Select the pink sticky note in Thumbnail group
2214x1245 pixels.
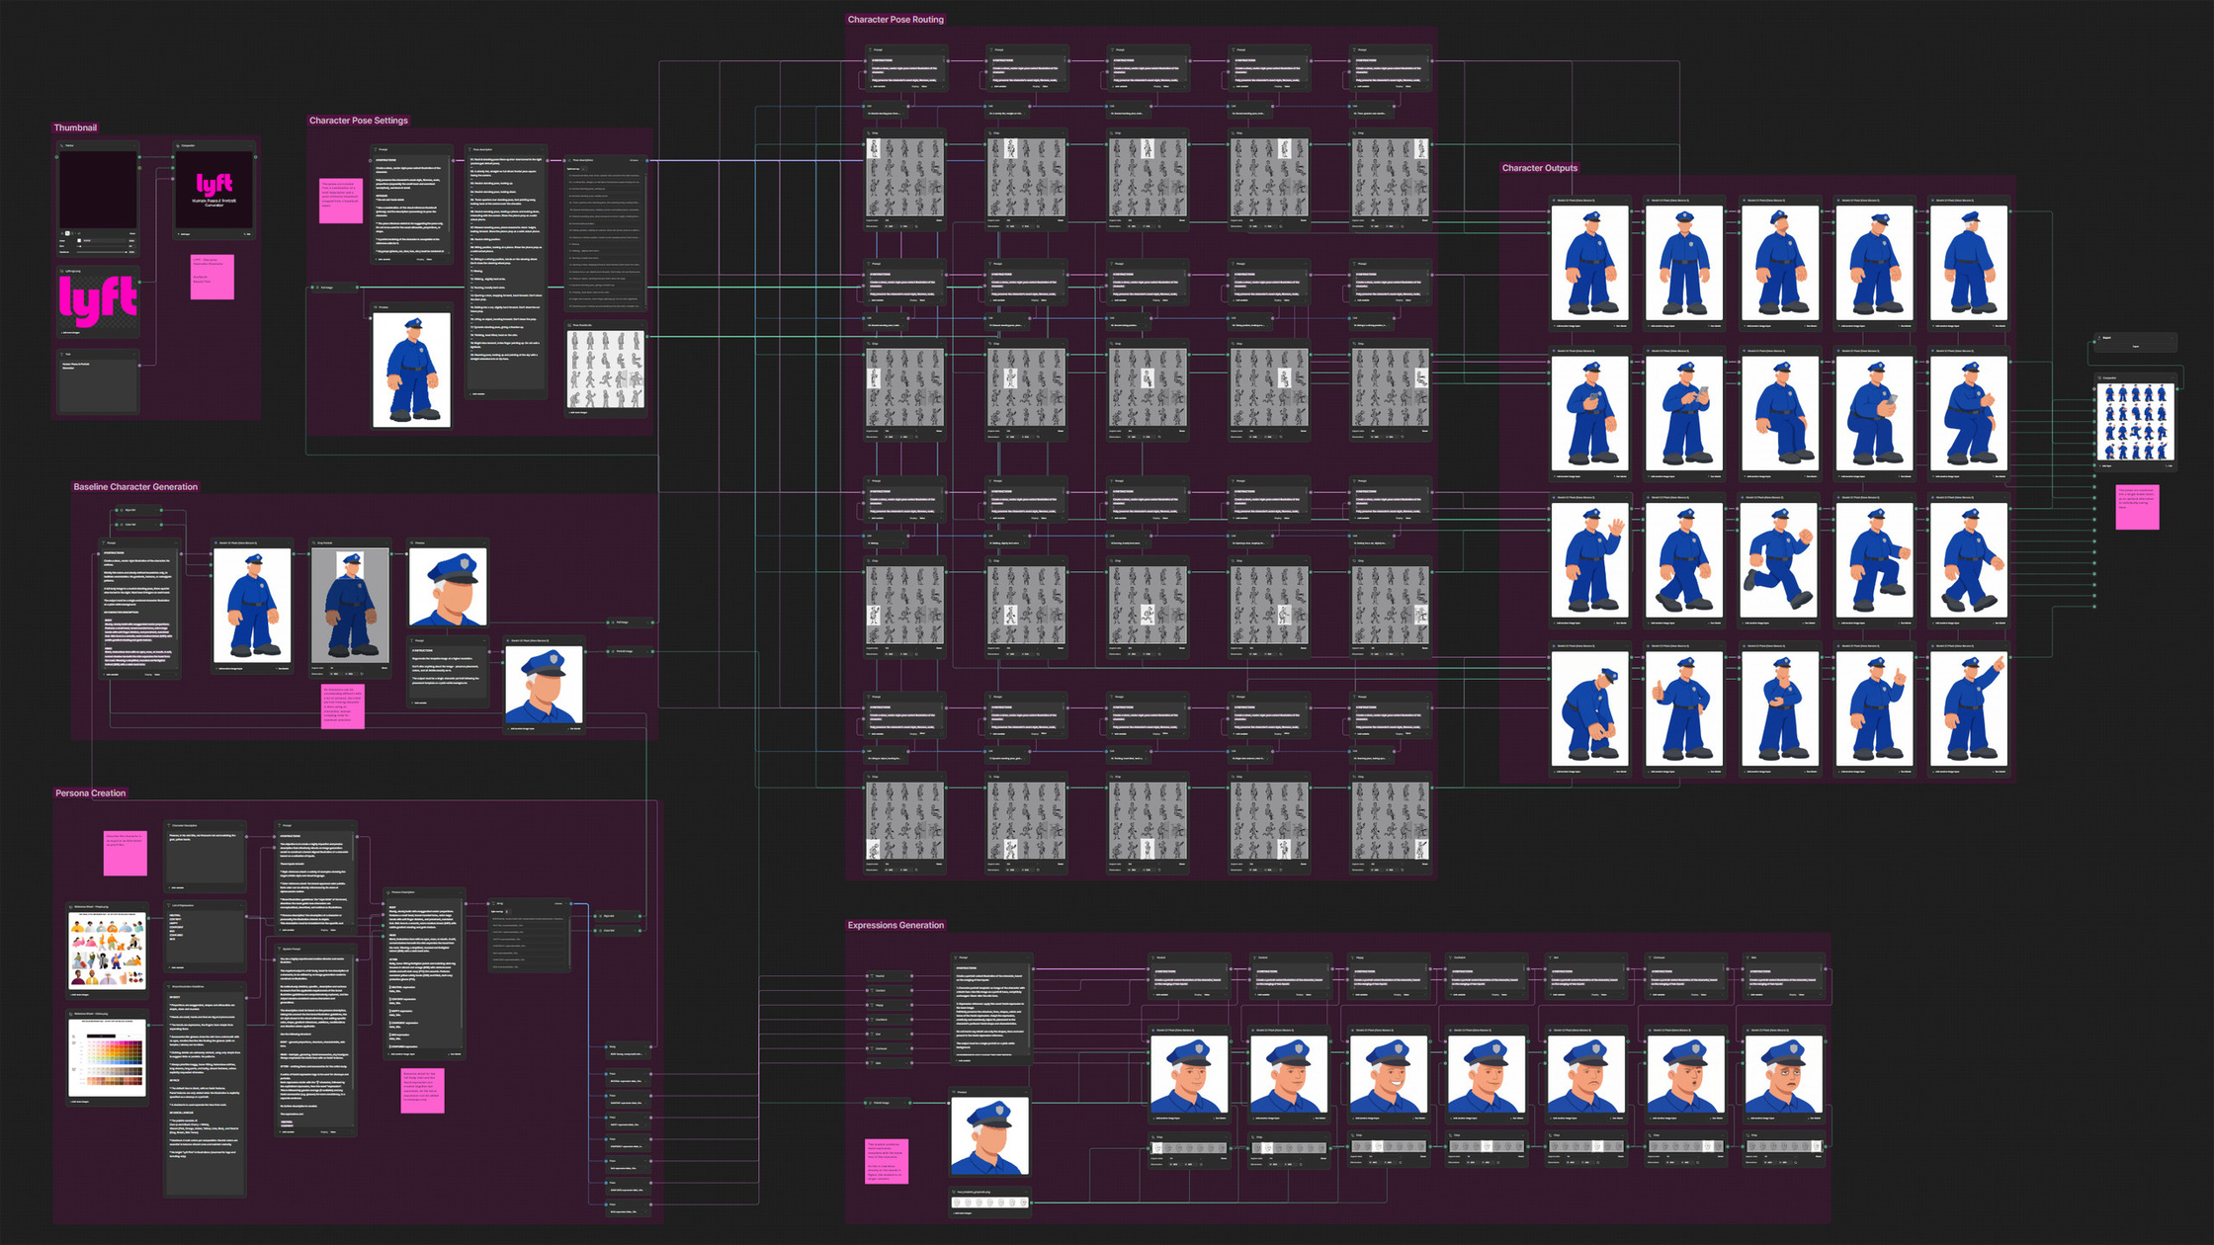click(213, 277)
